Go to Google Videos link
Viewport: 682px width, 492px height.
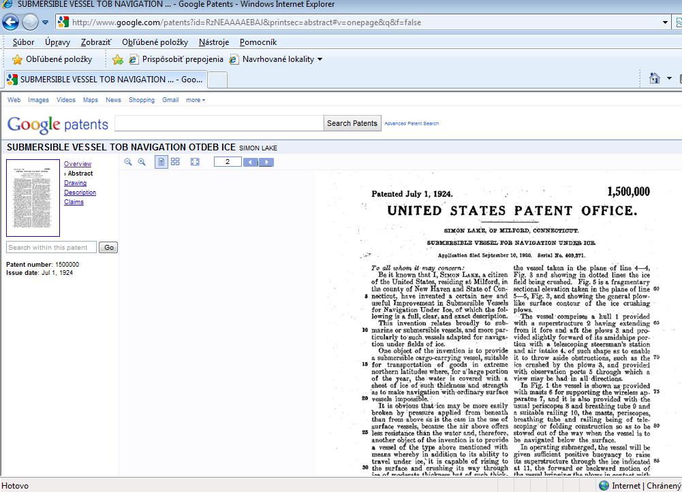click(x=65, y=100)
